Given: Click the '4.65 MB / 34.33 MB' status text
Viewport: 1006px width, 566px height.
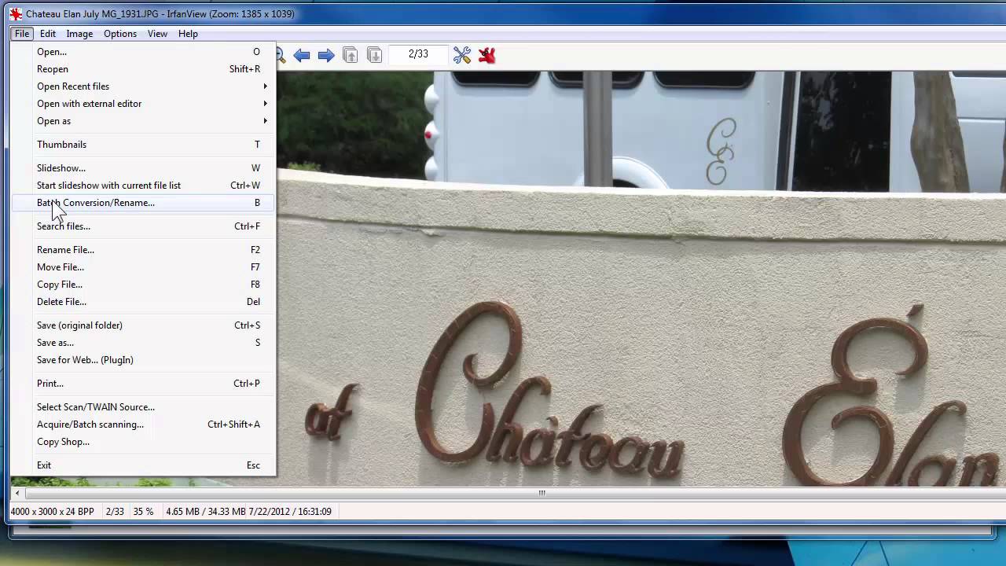Looking at the screenshot, I should point(206,511).
